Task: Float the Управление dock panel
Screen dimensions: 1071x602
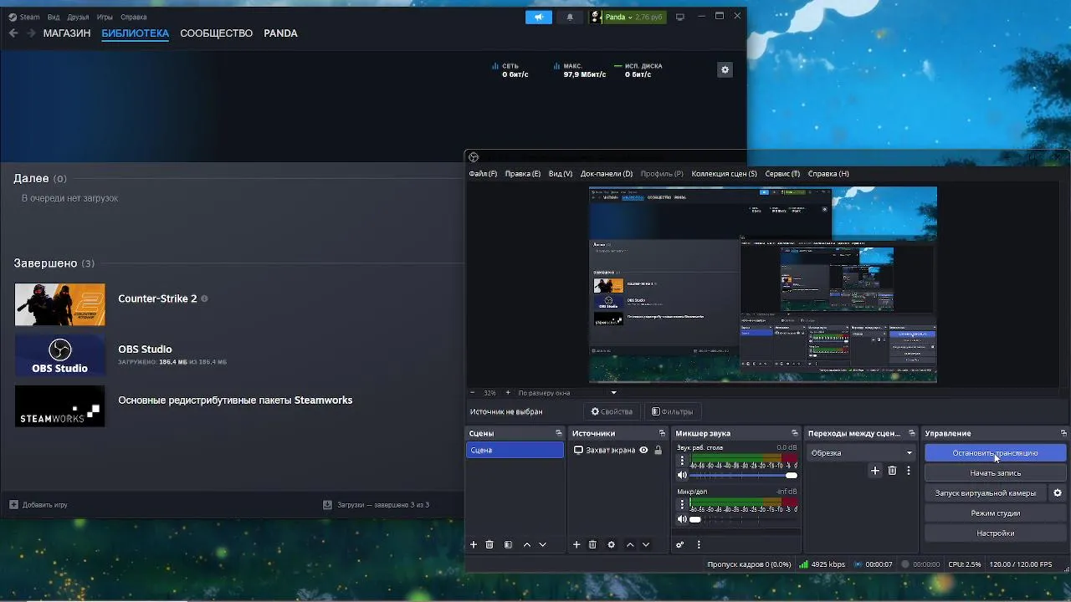Action: (1063, 433)
